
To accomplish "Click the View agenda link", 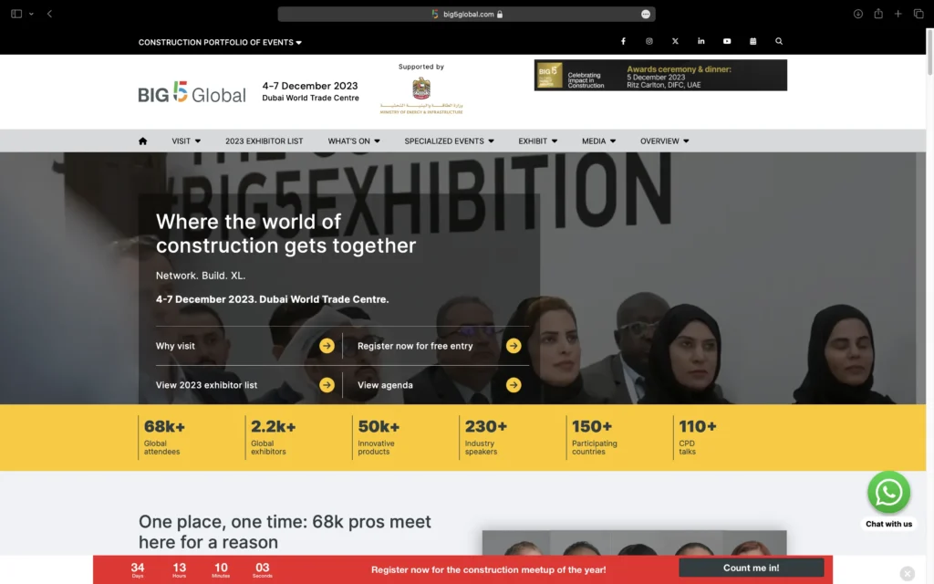I will pos(385,385).
